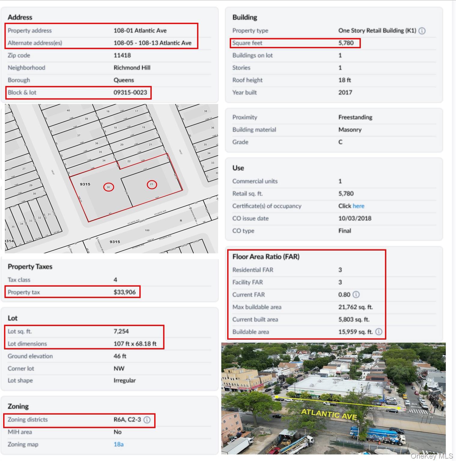Click roof height value 18 ft
This screenshot has height=461, width=456.
[x=345, y=80]
